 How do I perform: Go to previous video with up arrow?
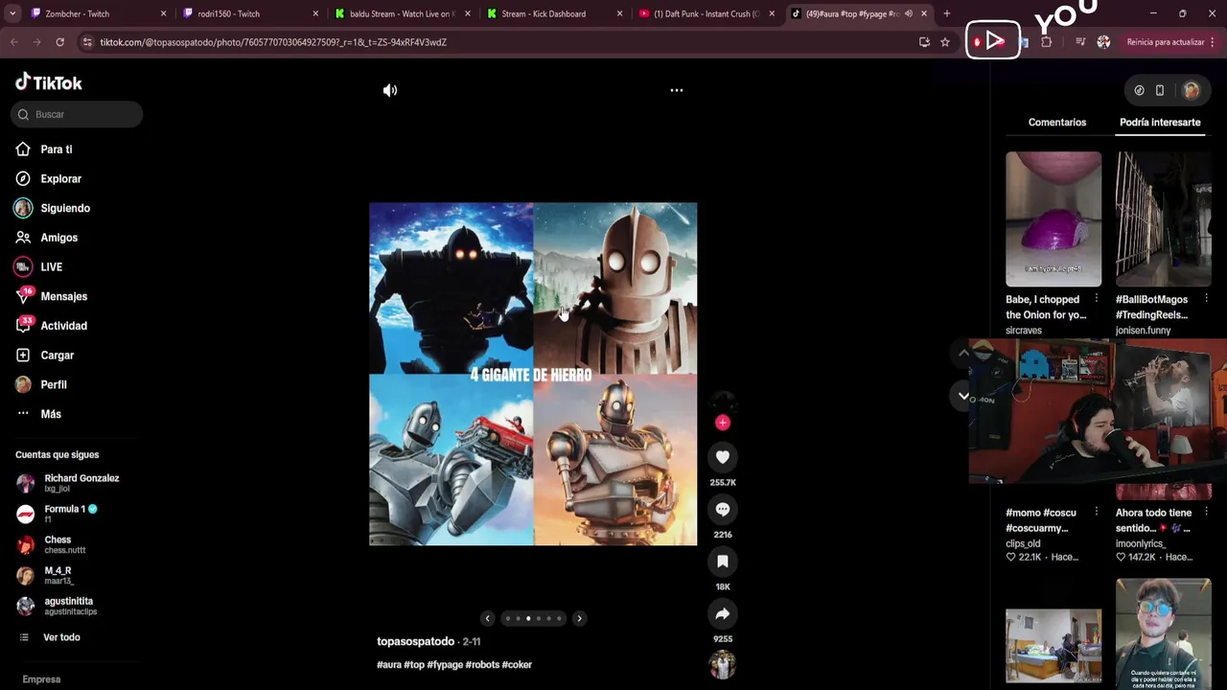click(963, 353)
